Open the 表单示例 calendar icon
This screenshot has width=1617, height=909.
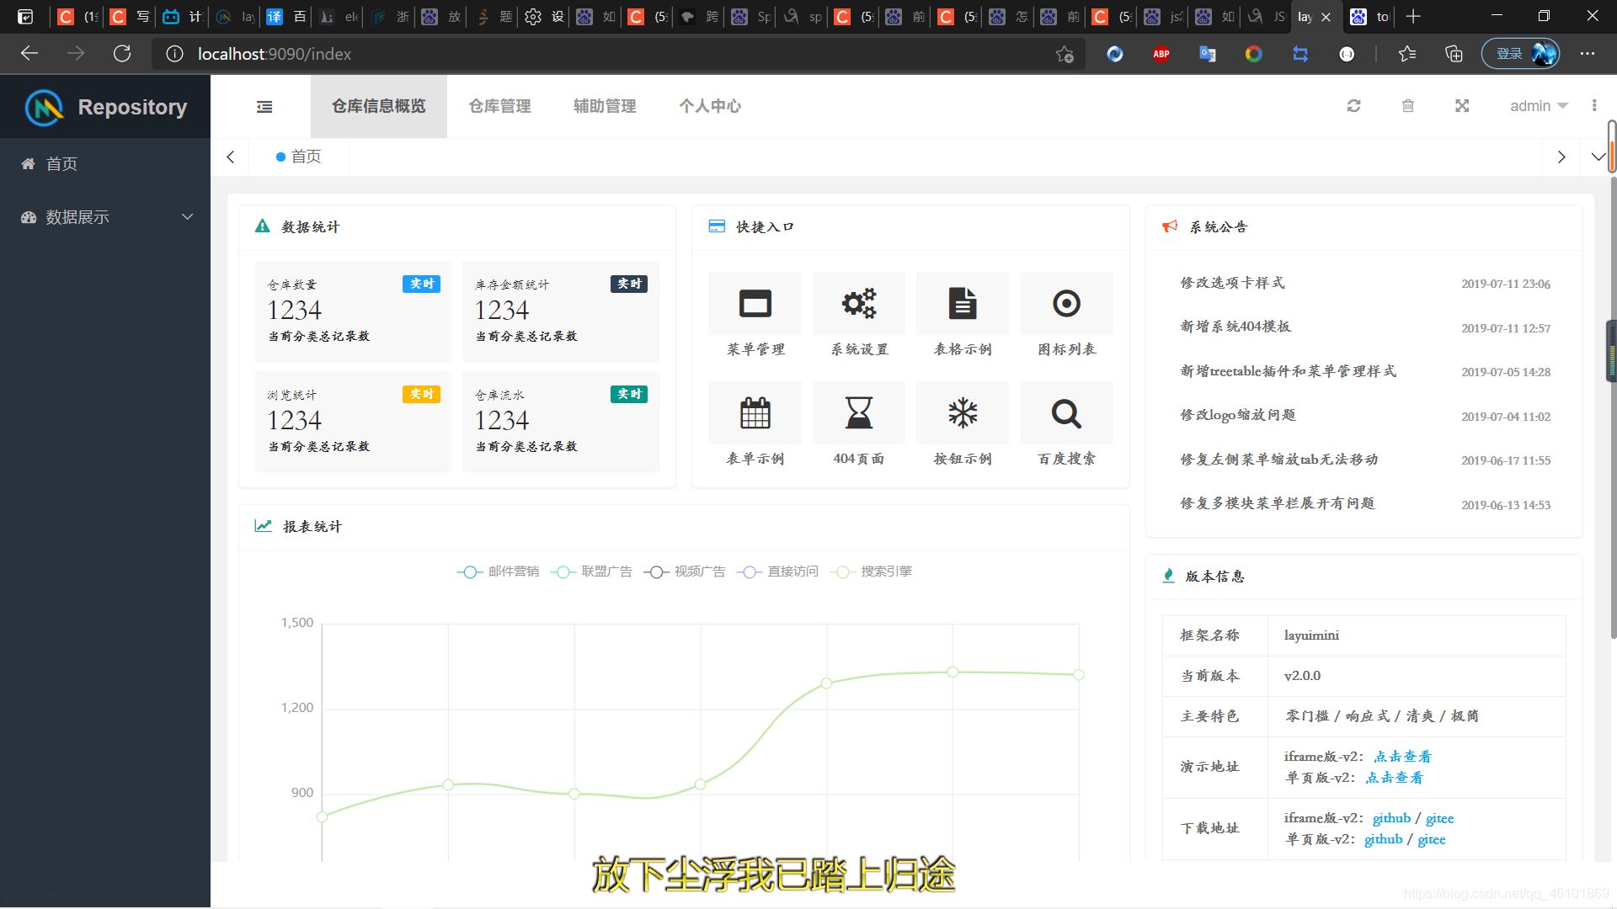(x=755, y=413)
